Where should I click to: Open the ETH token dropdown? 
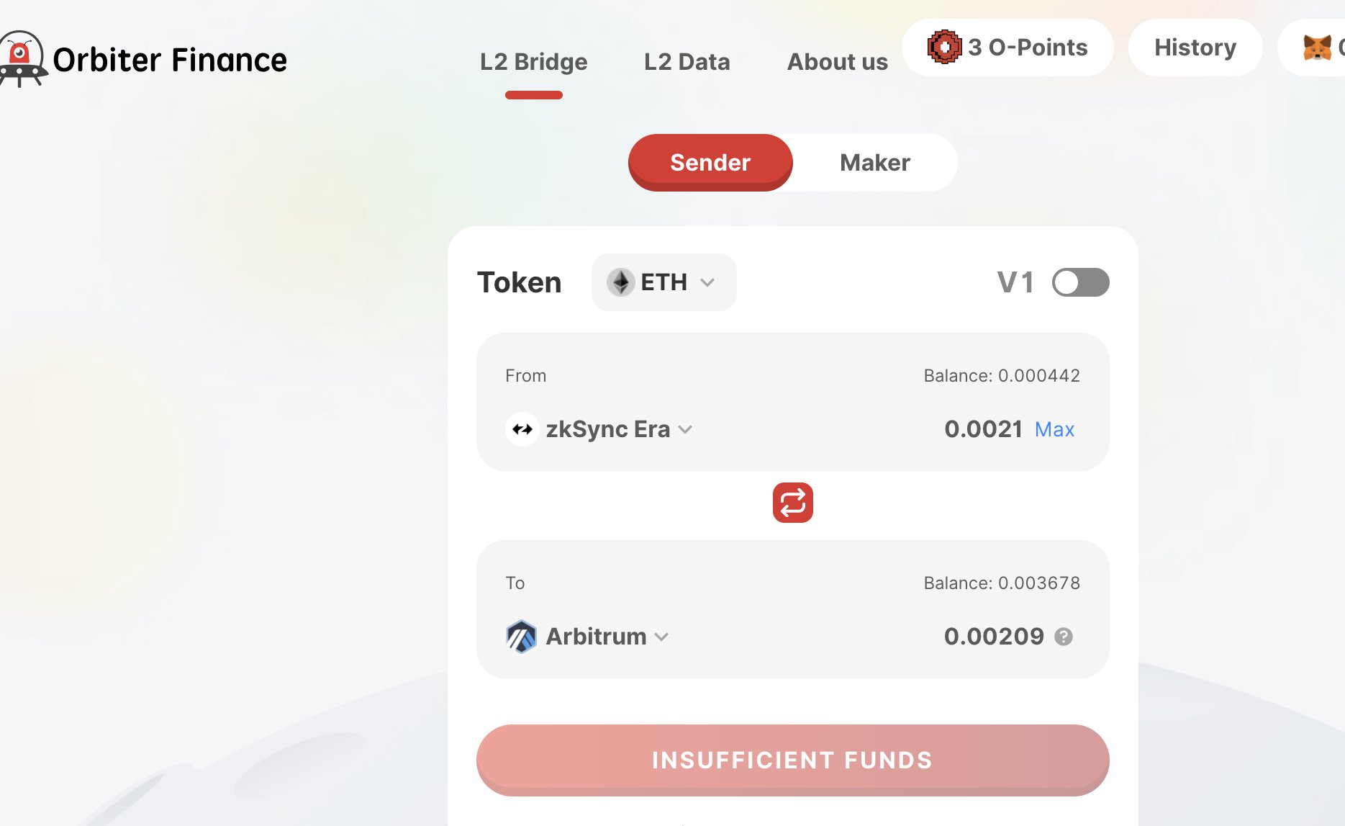pos(664,282)
